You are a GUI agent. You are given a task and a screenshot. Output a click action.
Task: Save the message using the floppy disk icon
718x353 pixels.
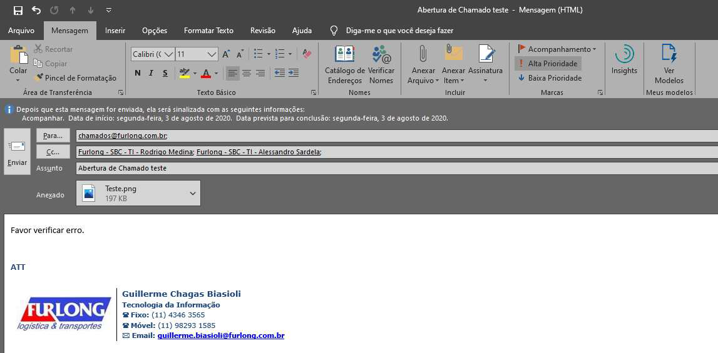(x=18, y=10)
